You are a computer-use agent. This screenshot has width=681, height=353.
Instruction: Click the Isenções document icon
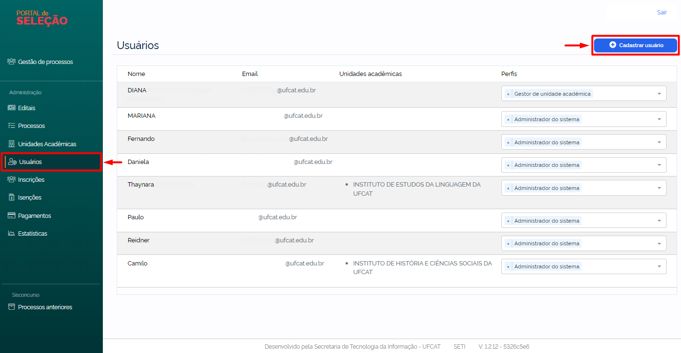pyautogui.click(x=12, y=197)
